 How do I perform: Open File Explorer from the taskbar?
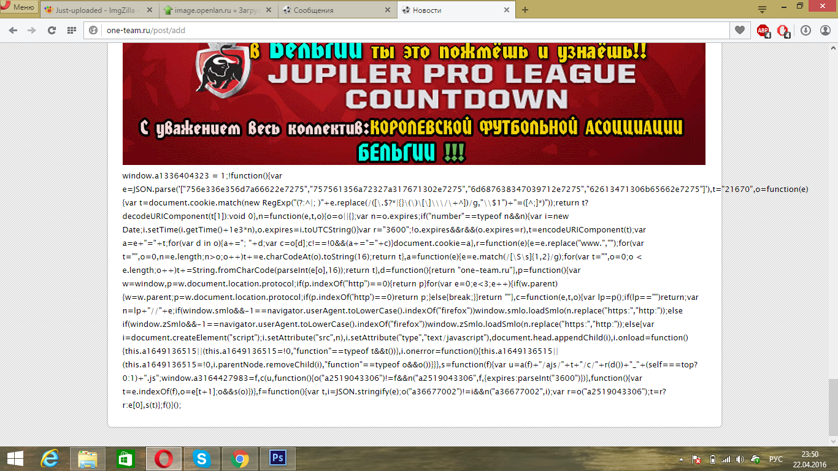(88, 458)
